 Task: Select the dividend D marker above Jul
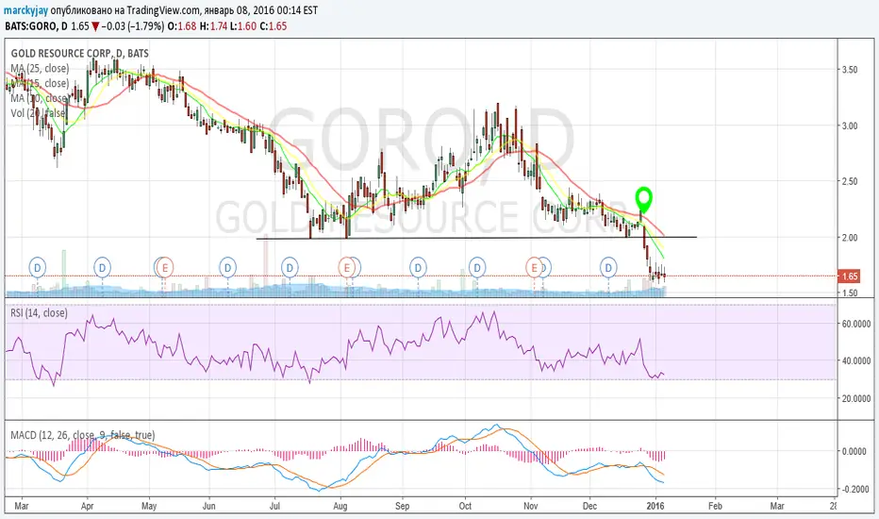pos(290,268)
